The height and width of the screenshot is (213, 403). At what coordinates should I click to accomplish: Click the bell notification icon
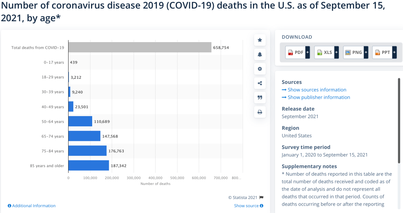pyautogui.click(x=260, y=54)
